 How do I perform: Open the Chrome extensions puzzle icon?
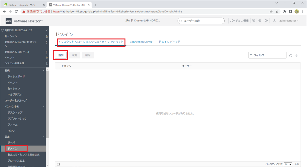click(284, 12)
